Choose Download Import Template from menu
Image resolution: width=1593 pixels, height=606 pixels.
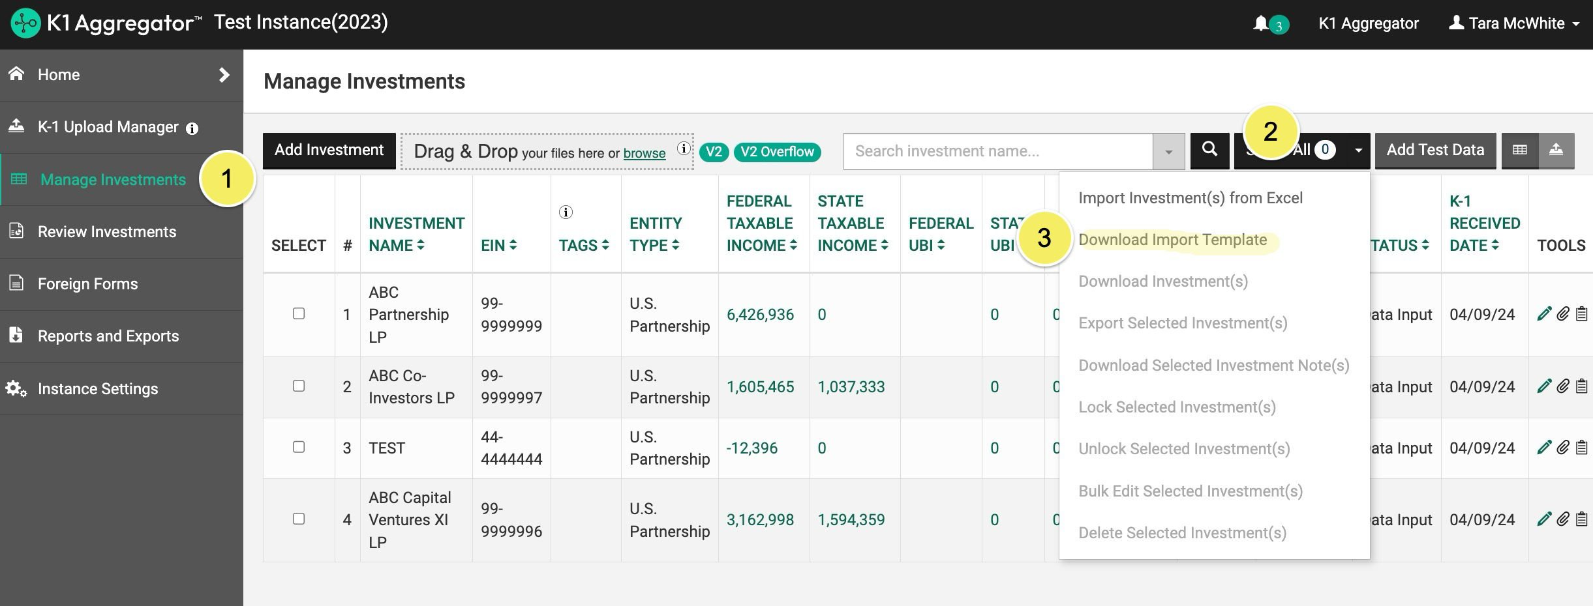pyautogui.click(x=1172, y=240)
